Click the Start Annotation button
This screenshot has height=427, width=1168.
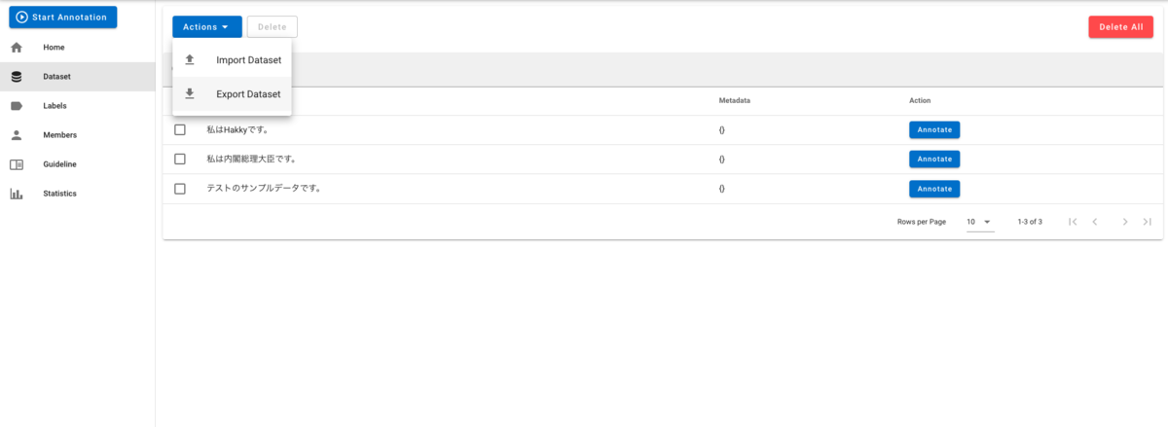coord(63,17)
